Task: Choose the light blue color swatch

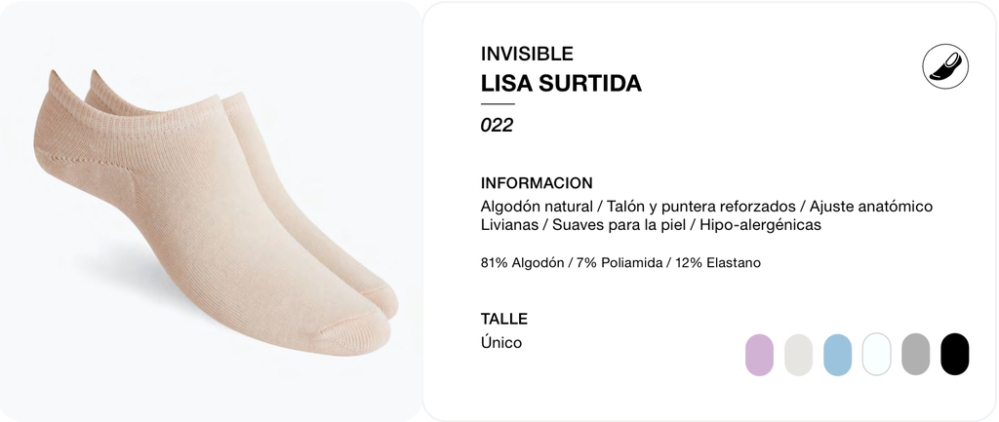Action: coord(837,355)
